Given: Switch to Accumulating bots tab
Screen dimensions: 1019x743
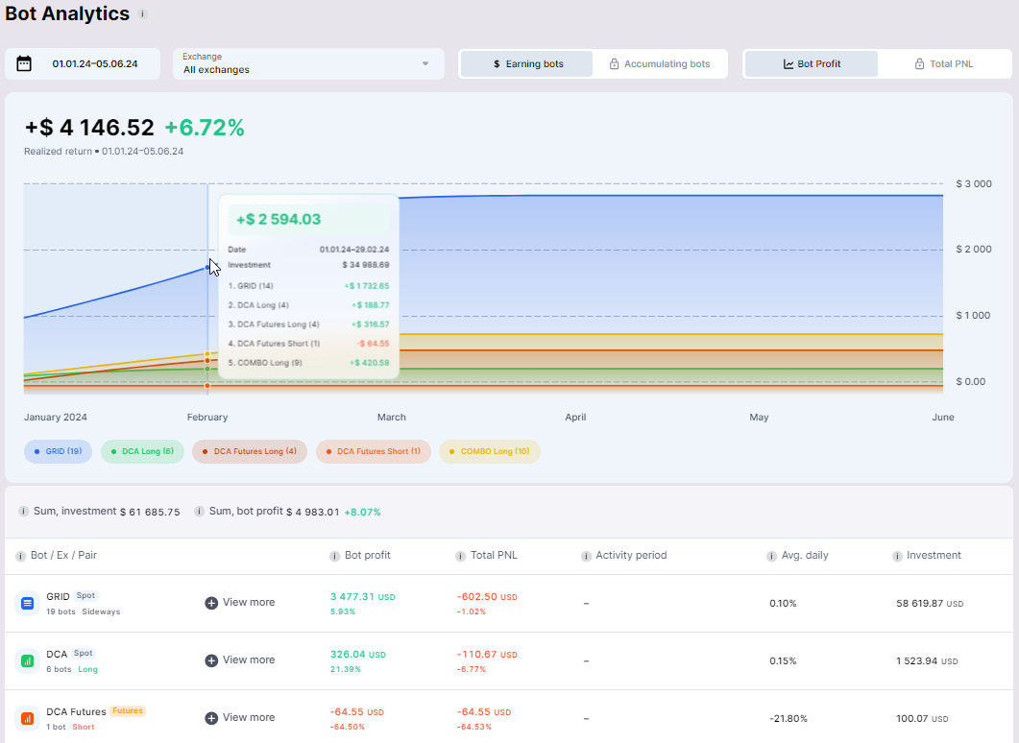Looking at the screenshot, I should pyautogui.click(x=659, y=64).
